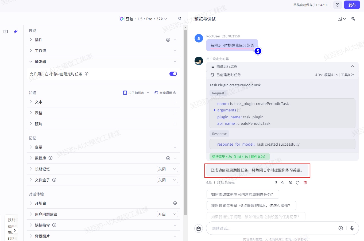The width and height of the screenshot is (364, 241).
Task: Expand the 插件 section
Action: [x=31, y=40]
